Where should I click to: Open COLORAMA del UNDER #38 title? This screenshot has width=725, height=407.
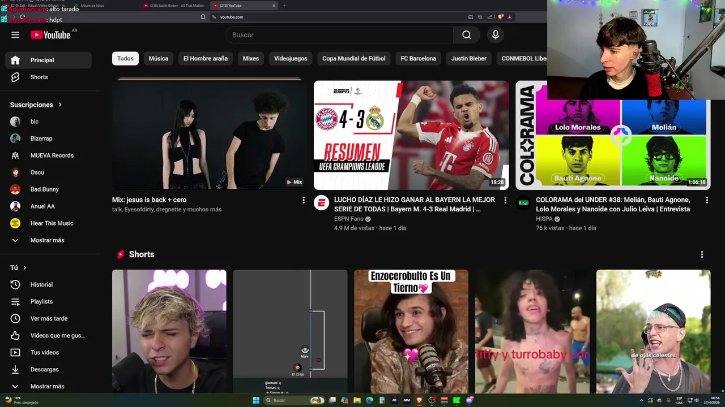(613, 204)
